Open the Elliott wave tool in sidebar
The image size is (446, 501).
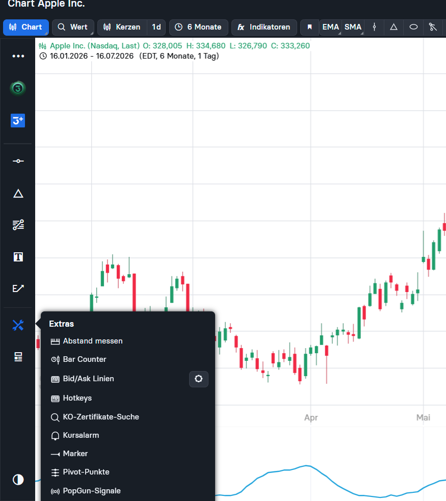18,288
